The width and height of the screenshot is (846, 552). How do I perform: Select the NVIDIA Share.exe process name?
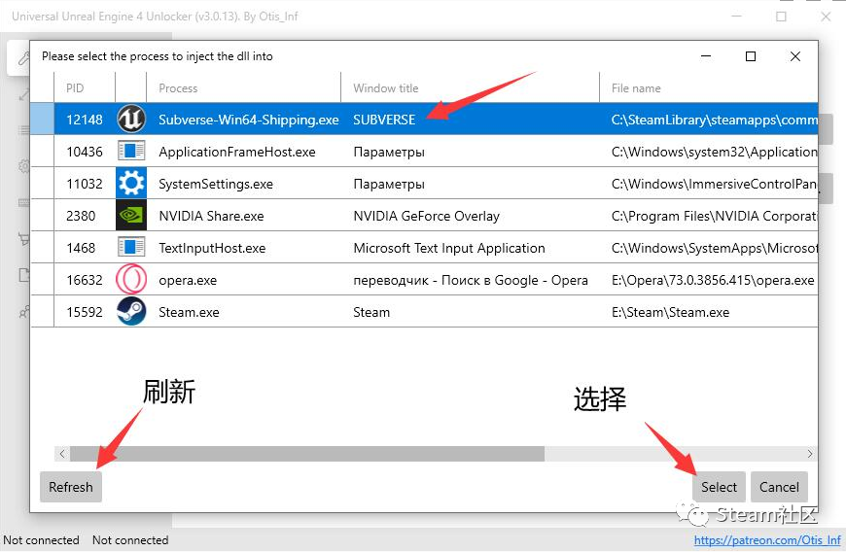tap(211, 216)
